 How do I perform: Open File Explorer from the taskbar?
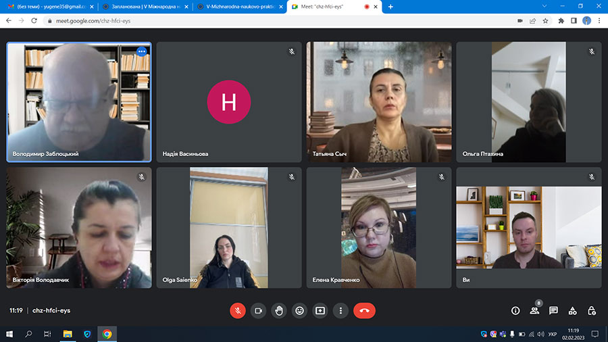(68, 334)
